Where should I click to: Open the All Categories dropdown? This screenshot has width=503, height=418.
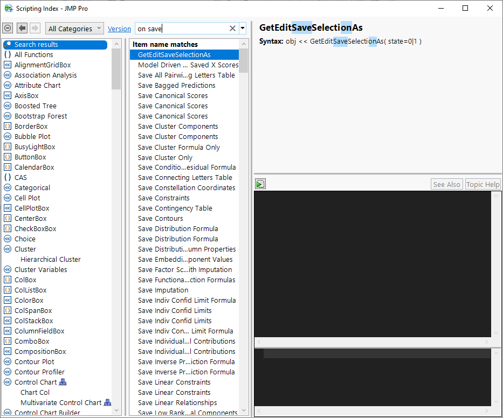[x=74, y=29]
